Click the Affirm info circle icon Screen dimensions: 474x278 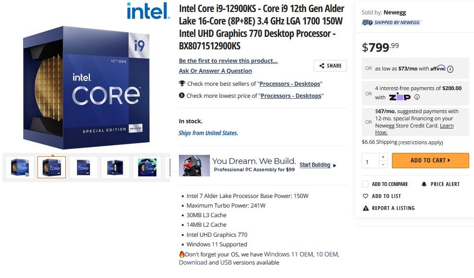[450, 69]
